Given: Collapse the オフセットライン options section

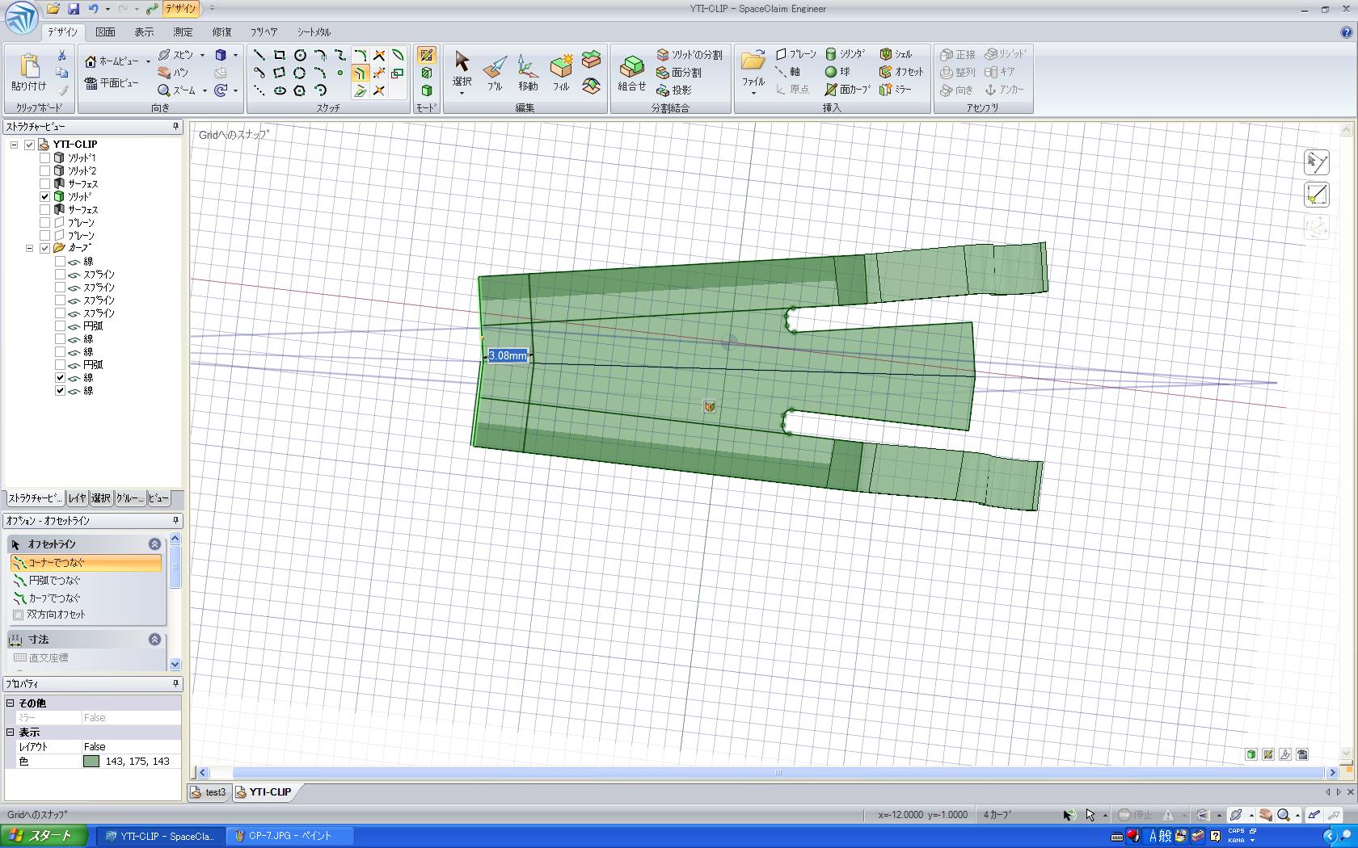Looking at the screenshot, I should click(154, 544).
